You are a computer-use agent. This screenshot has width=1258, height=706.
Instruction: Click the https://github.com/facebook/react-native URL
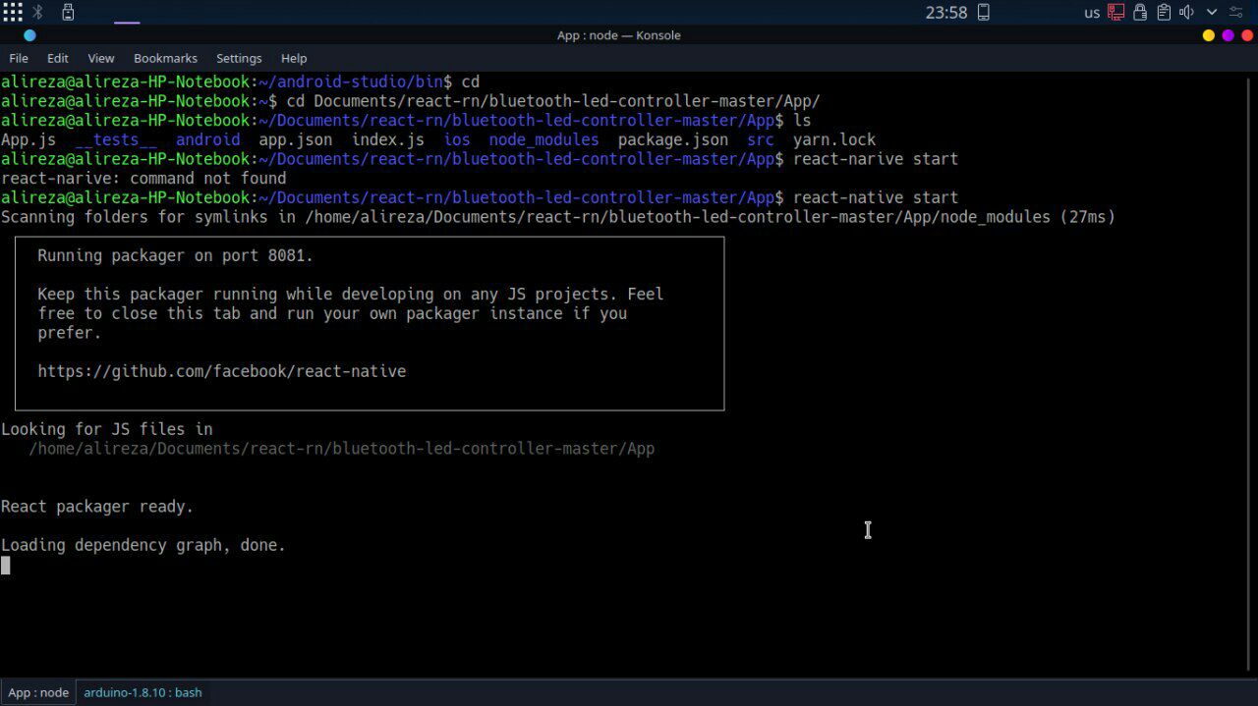click(x=222, y=371)
